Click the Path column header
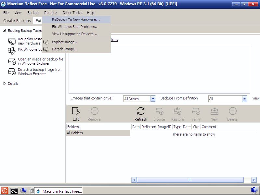260x195 pixels. point(136,127)
